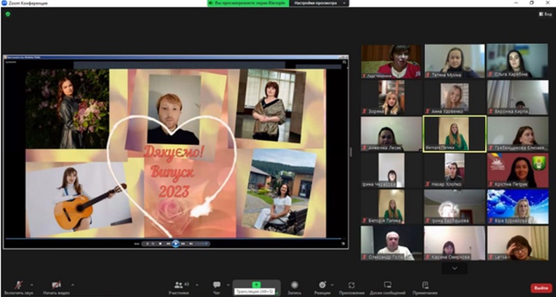This screenshot has height=297, width=556.
Task: Click muted mic icon on Карина Смирнова tile
Action: click(427, 257)
